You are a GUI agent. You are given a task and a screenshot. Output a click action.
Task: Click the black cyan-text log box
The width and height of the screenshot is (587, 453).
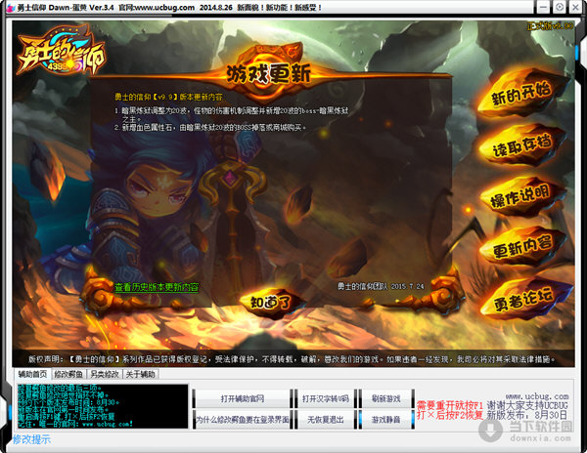tap(103, 406)
